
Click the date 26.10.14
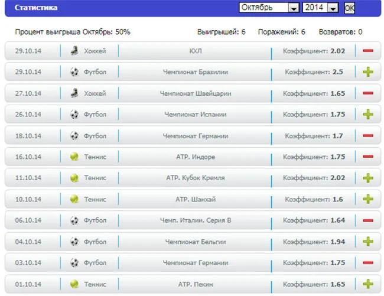tap(28, 115)
